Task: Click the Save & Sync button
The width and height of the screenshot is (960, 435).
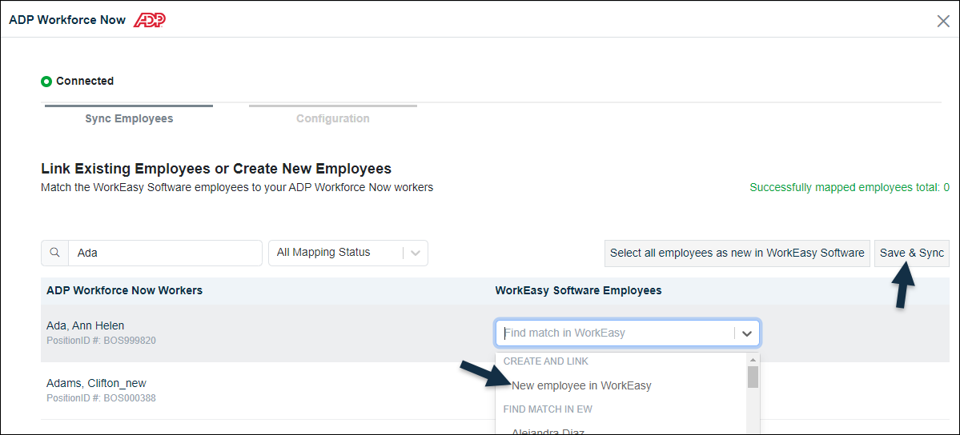Action: click(912, 253)
